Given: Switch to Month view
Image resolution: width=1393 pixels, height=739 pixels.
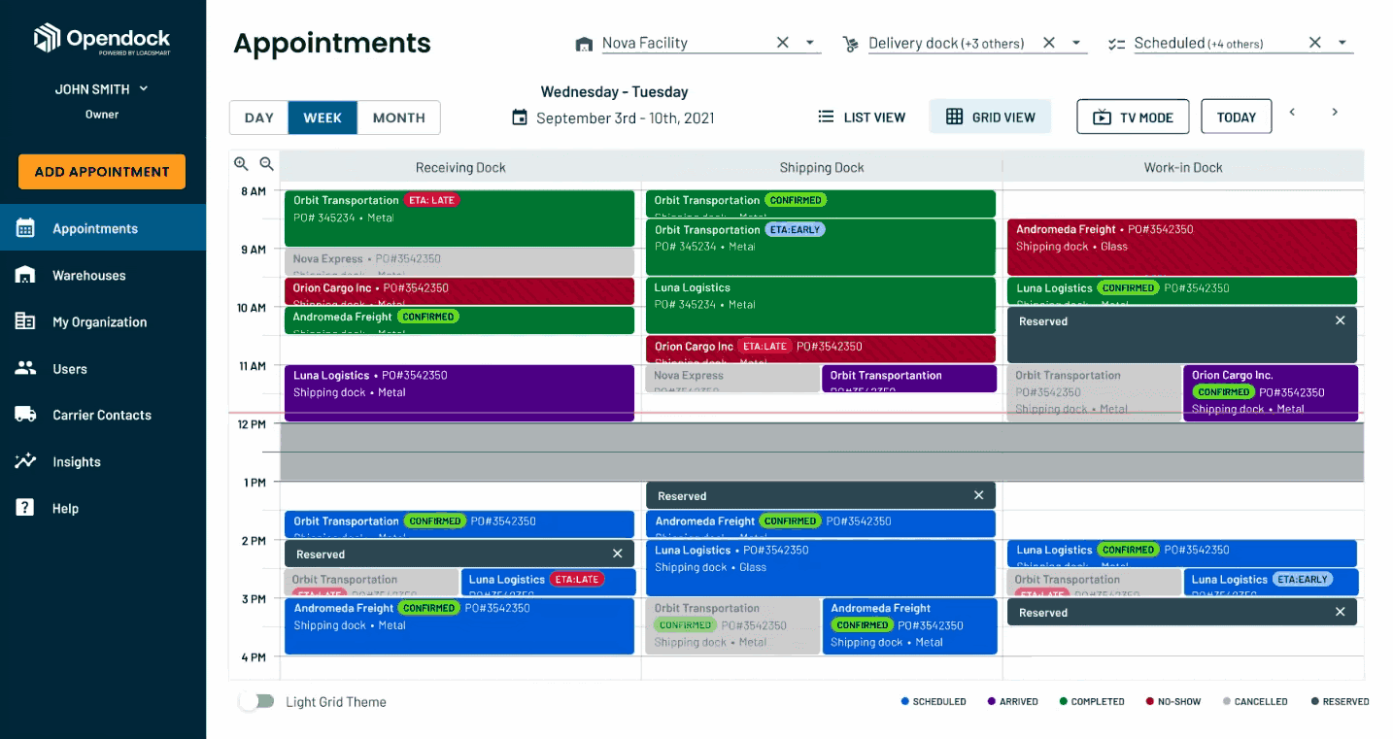Looking at the screenshot, I should point(399,118).
